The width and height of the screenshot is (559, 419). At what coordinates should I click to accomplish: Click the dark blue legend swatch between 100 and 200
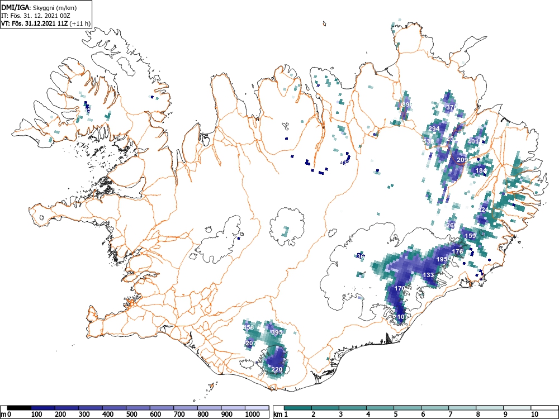coord(43,408)
